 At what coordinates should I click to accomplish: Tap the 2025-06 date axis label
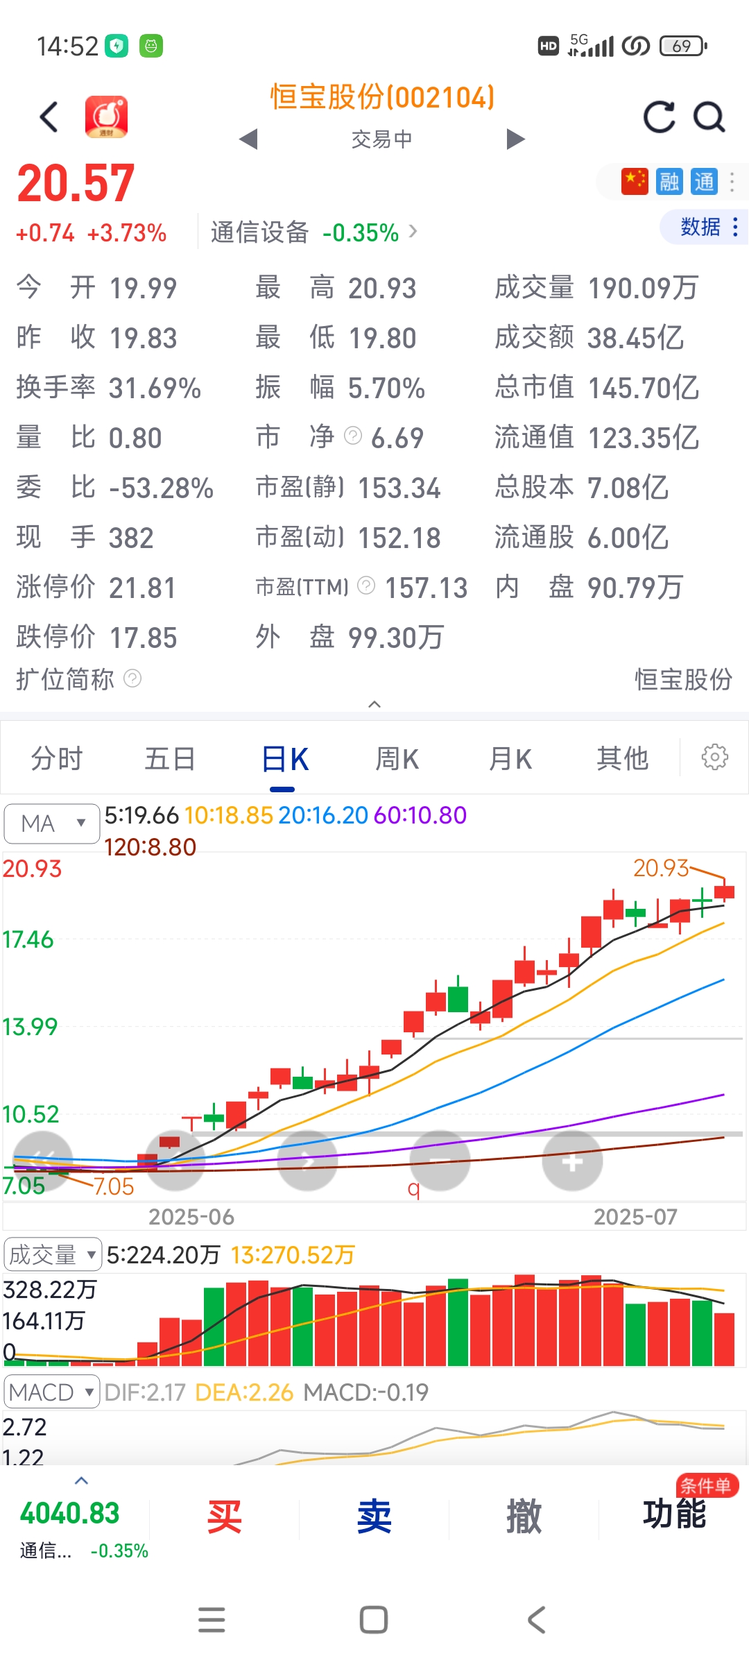click(x=191, y=1217)
